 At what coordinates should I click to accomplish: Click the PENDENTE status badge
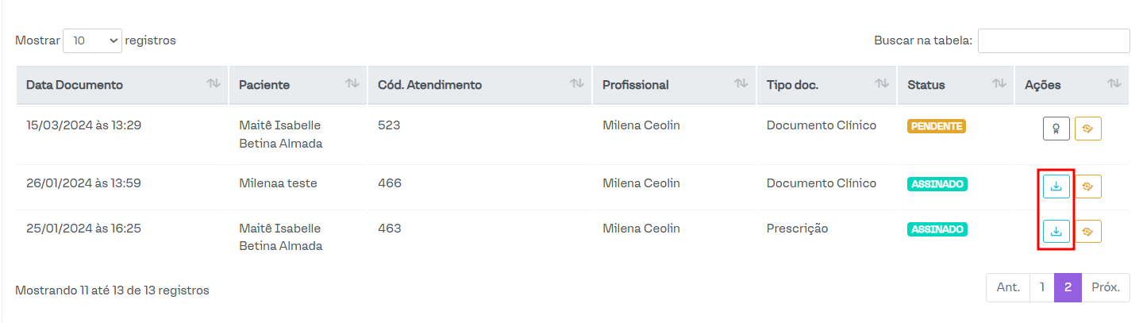tap(937, 126)
